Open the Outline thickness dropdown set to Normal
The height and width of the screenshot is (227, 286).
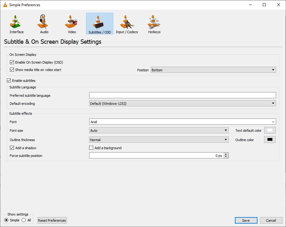(x=159, y=140)
